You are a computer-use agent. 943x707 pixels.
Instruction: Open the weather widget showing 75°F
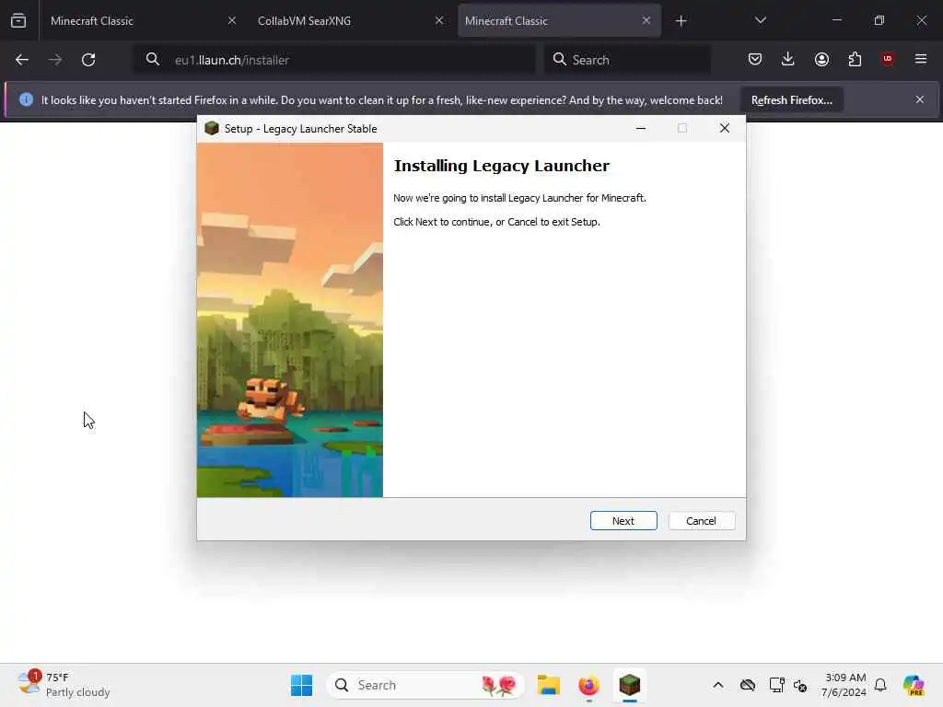[64, 685]
